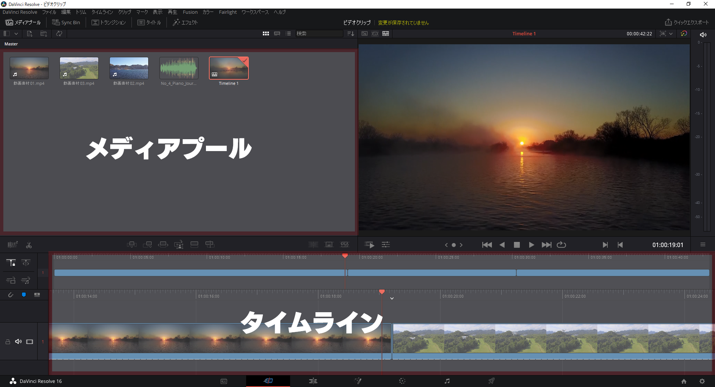
Task: Open the Fairlight page music note icon
Action: 447,381
